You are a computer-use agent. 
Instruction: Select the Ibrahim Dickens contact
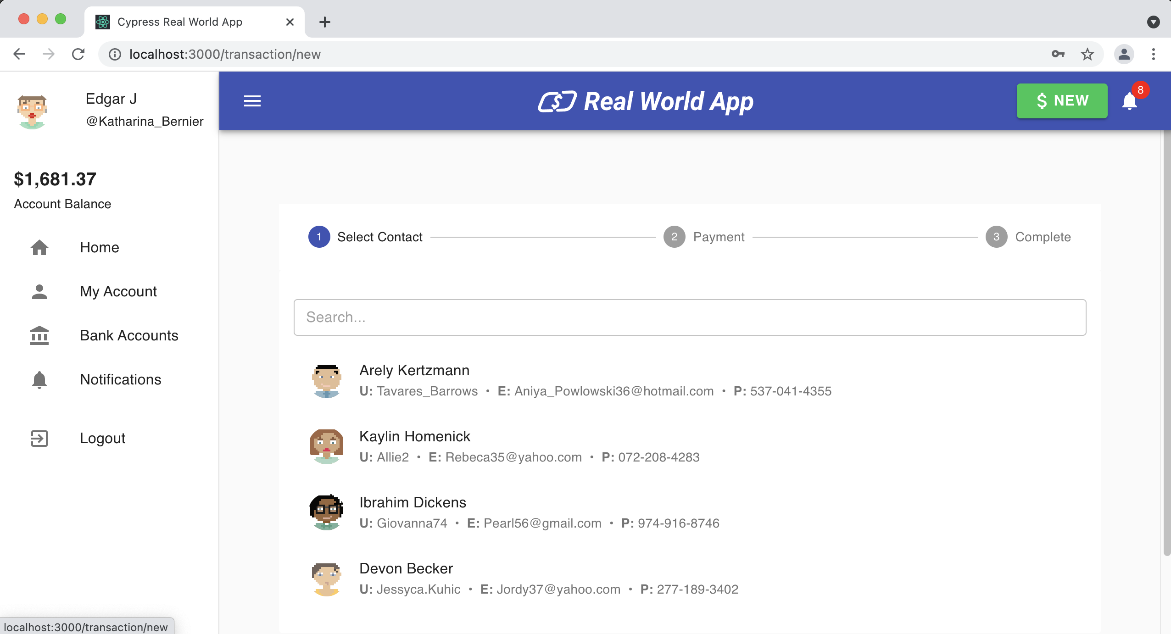click(412, 502)
